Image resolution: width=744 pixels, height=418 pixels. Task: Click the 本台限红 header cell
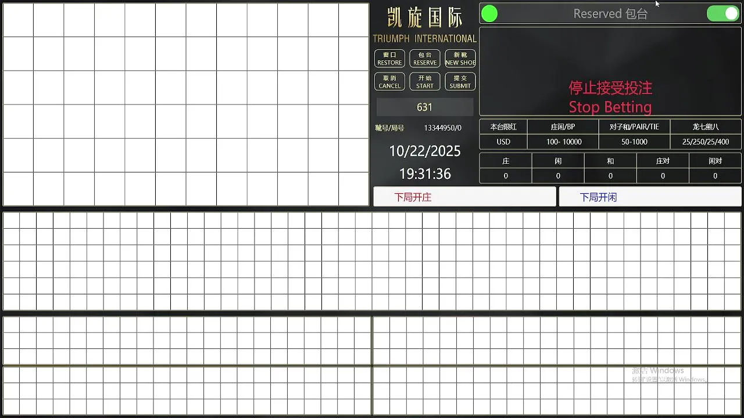(x=503, y=127)
